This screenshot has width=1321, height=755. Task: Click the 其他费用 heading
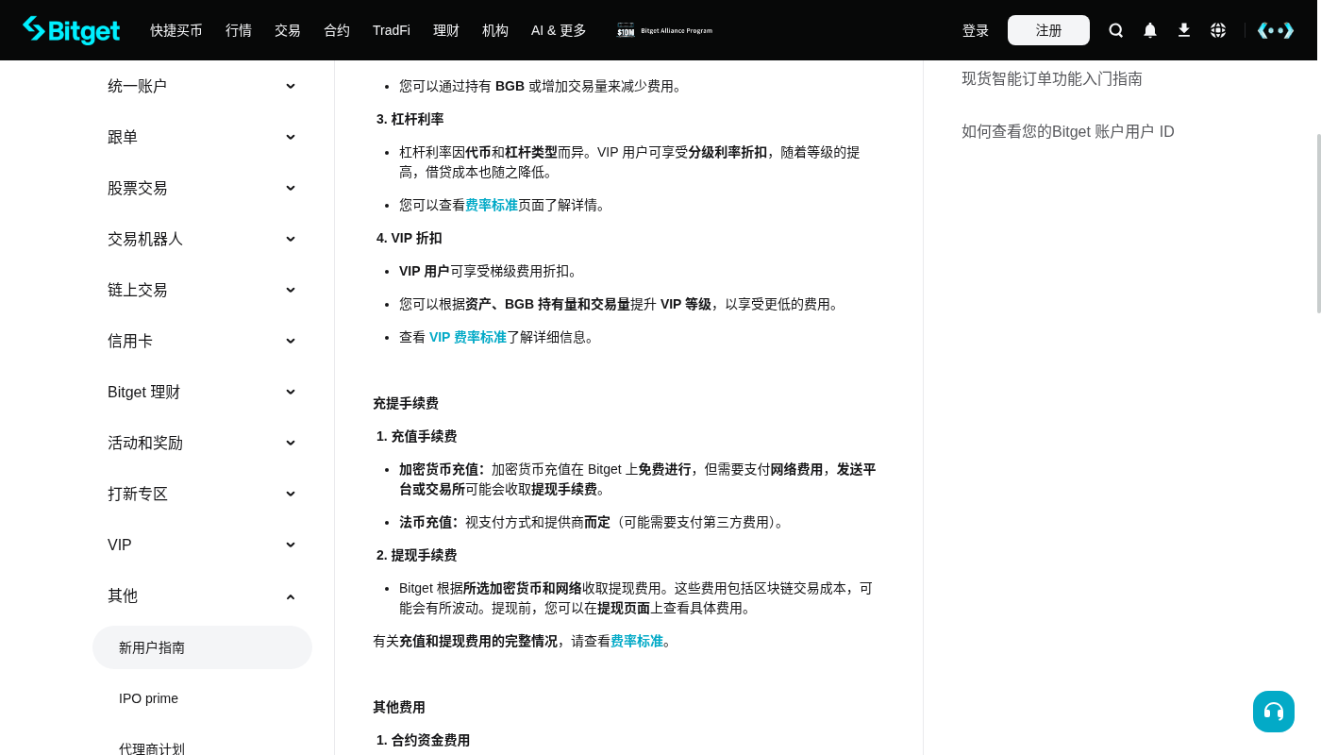[x=399, y=707]
